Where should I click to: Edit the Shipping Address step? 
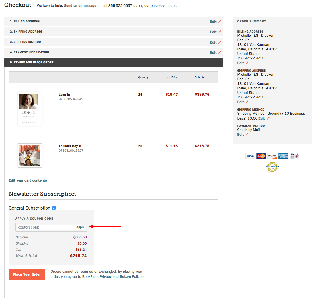coord(213,32)
